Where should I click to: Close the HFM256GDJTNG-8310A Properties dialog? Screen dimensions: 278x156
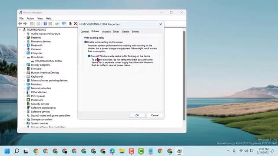click(x=161, y=24)
